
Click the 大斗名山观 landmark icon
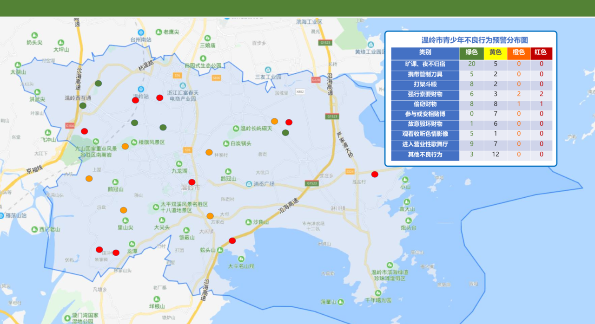pos(241,259)
